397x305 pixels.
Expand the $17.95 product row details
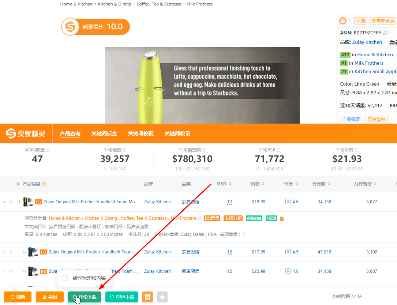(4, 252)
